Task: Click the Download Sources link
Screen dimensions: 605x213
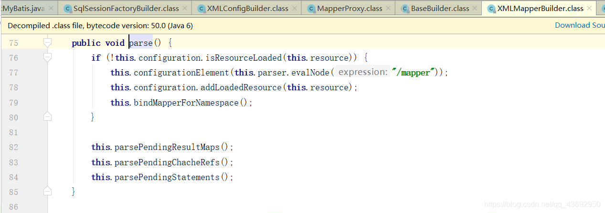Action: pyautogui.click(x=580, y=25)
